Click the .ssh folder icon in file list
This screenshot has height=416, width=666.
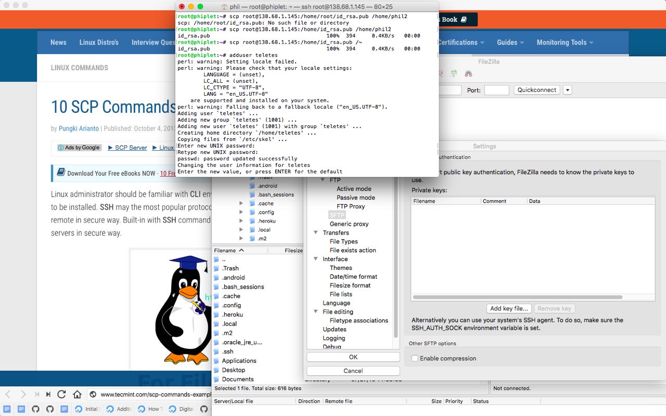pos(216,352)
